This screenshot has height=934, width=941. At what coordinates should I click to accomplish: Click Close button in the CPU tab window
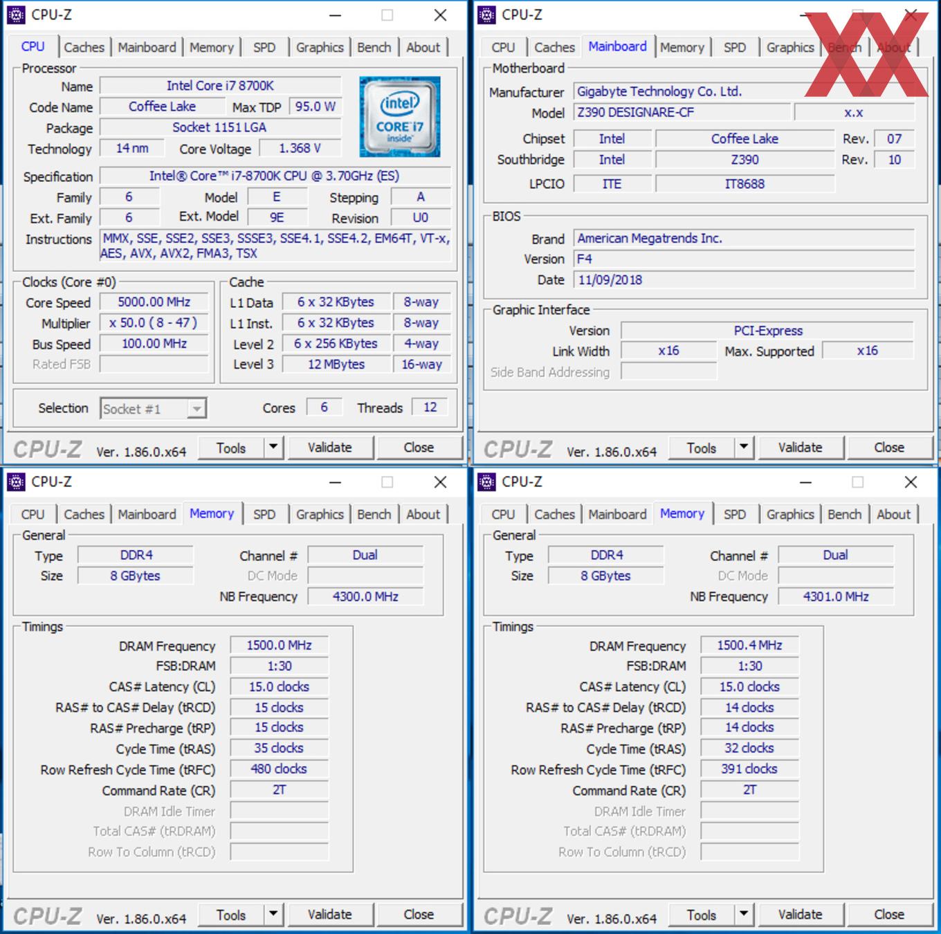[419, 448]
